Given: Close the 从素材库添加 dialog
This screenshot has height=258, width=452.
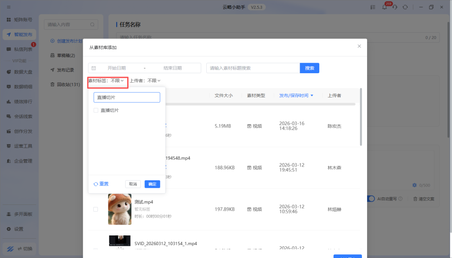Looking at the screenshot, I should pyautogui.click(x=359, y=46).
